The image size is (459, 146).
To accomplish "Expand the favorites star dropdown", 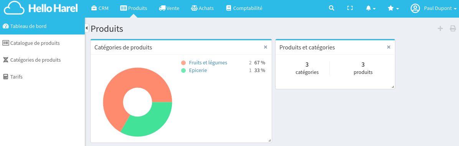I will pyautogui.click(x=393, y=8).
